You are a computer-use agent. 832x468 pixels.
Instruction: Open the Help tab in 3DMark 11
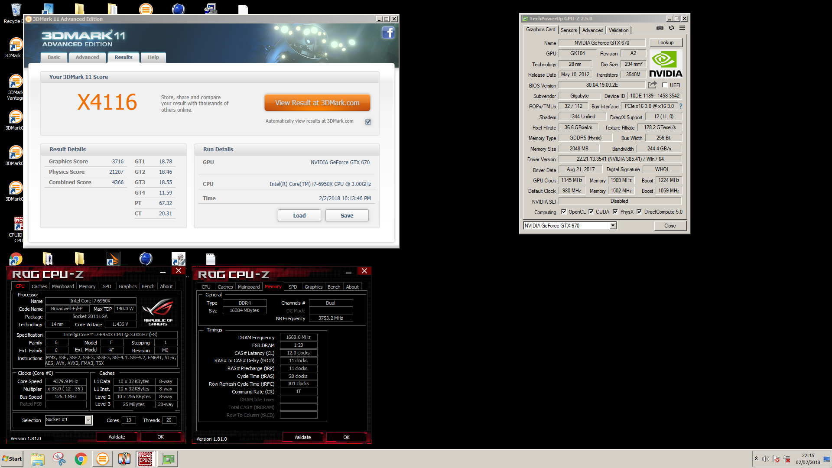coord(153,57)
